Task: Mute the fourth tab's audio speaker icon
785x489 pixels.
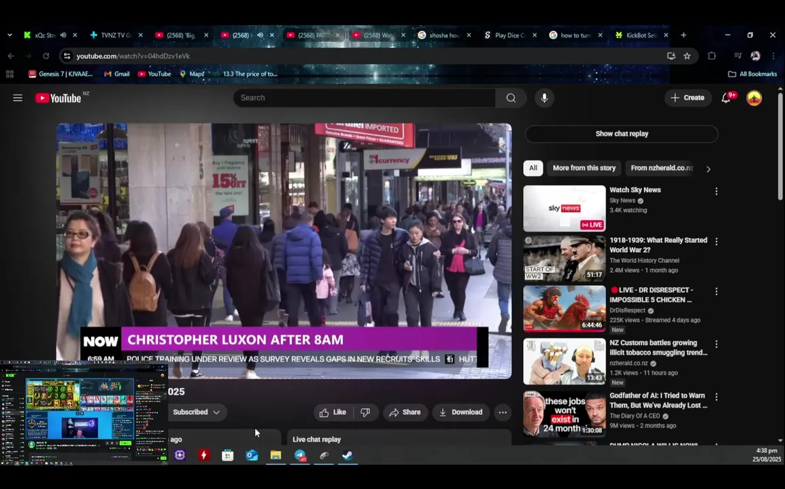Action: click(x=261, y=35)
